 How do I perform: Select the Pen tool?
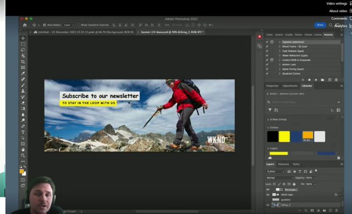[23, 126]
